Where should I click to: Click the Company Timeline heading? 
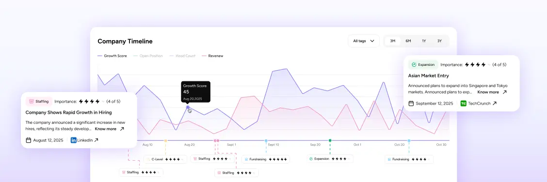point(125,41)
